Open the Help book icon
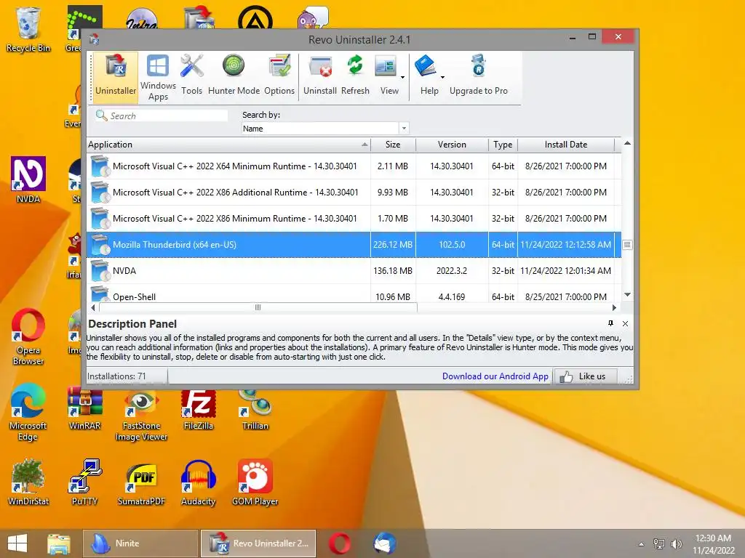Viewport: 745px width, 558px height. point(425,66)
